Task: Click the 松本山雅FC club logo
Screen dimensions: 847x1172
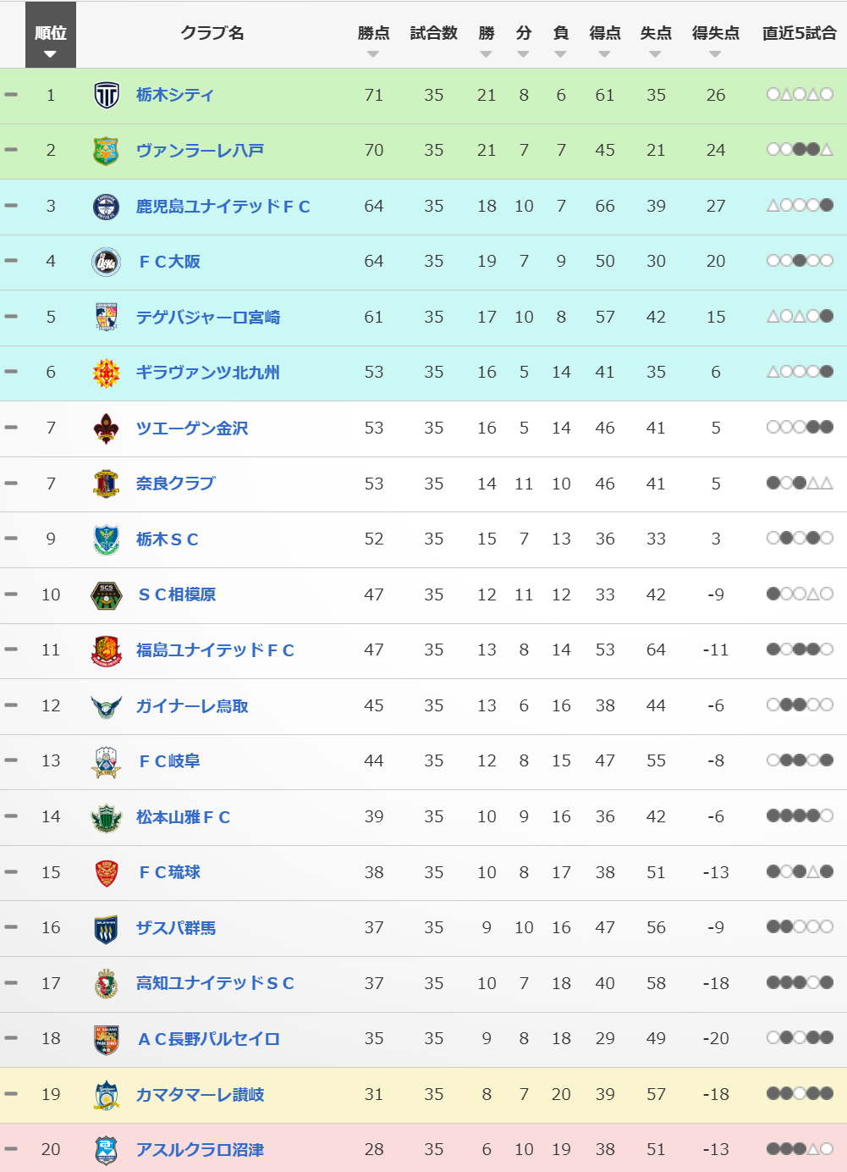Action: tap(106, 817)
